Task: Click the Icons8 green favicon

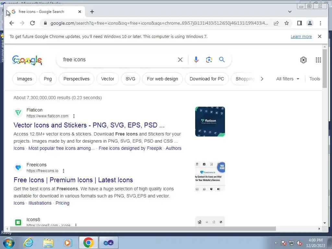Action: pos(18,222)
